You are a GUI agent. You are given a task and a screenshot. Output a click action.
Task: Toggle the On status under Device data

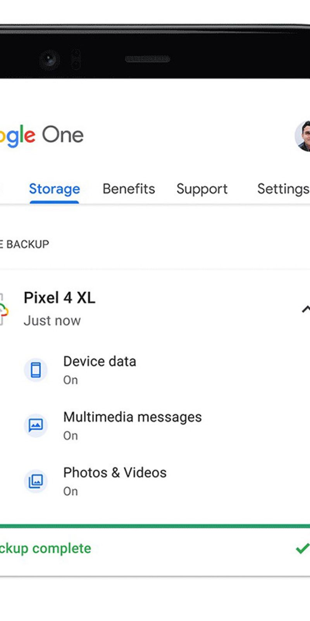tap(71, 380)
